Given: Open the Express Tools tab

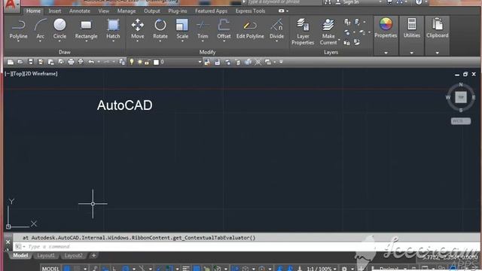Looking at the screenshot, I should point(250,11).
